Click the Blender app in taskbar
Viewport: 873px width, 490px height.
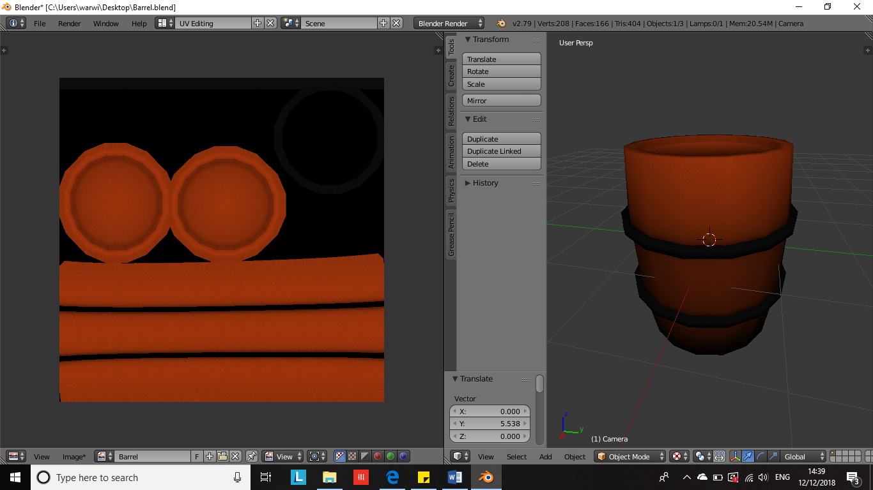[486, 477]
